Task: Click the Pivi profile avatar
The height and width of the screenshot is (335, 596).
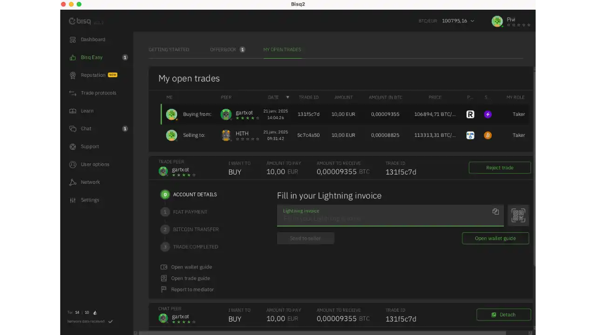Action: [x=497, y=21]
